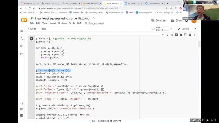Open code snippets panel
This screenshot has height=123, width=219.
pos(22,104)
